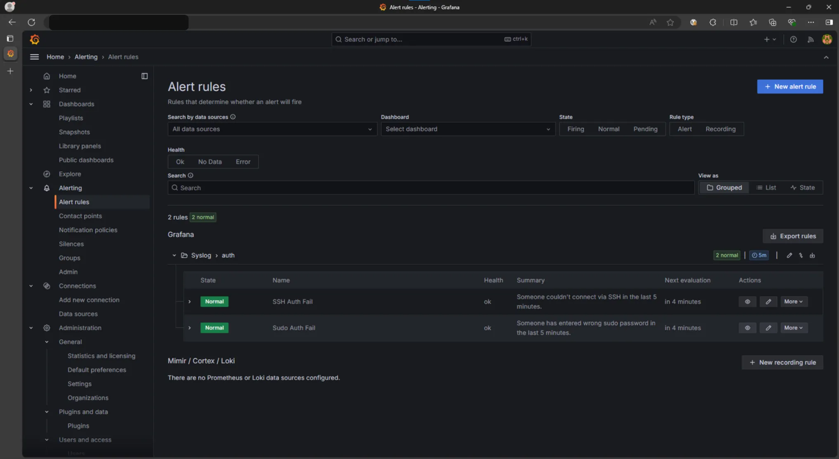Toggle the Recording rule type filter
This screenshot has height=459, width=839.
click(x=720, y=129)
